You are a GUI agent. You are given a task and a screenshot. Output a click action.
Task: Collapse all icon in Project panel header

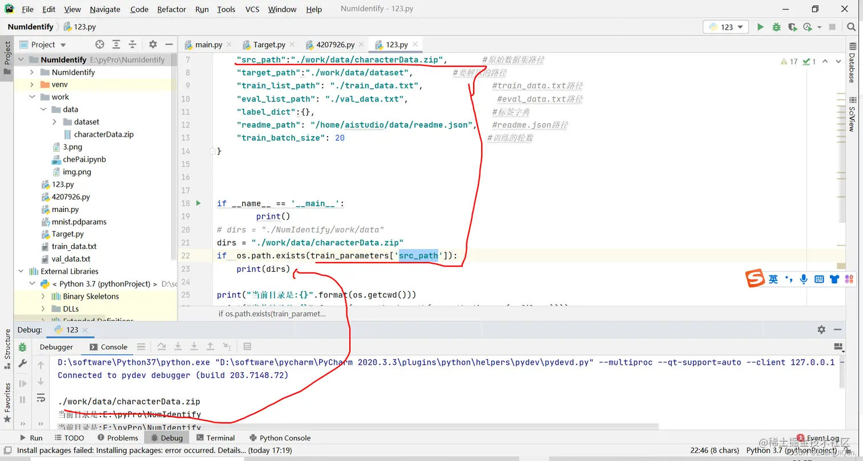[x=132, y=44]
